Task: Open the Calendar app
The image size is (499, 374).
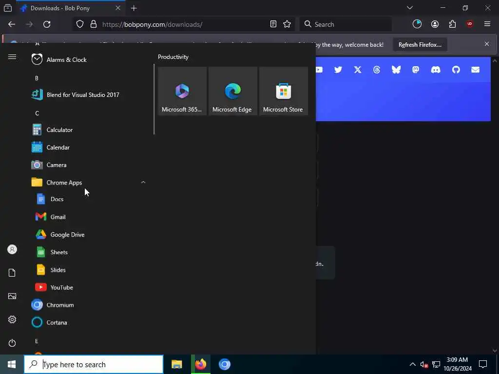Action: [89, 147]
